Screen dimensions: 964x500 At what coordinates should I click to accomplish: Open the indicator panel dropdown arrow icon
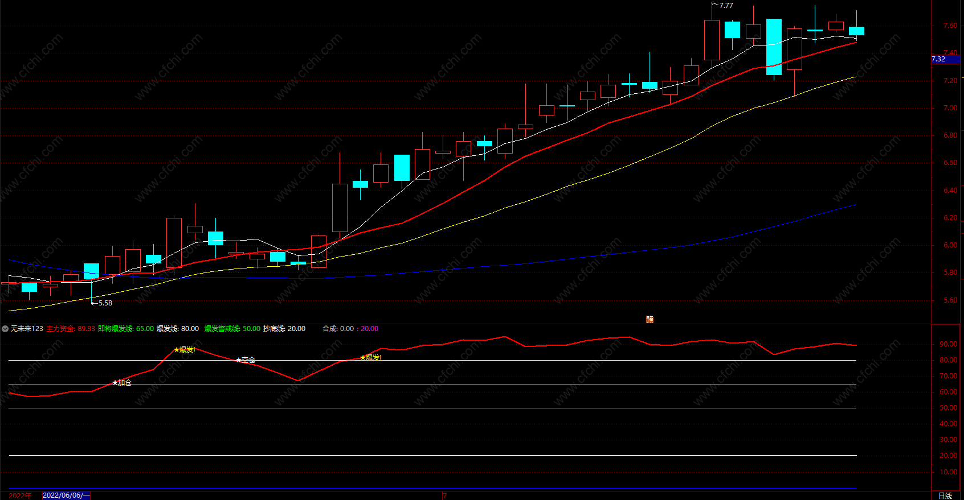(x=5, y=329)
